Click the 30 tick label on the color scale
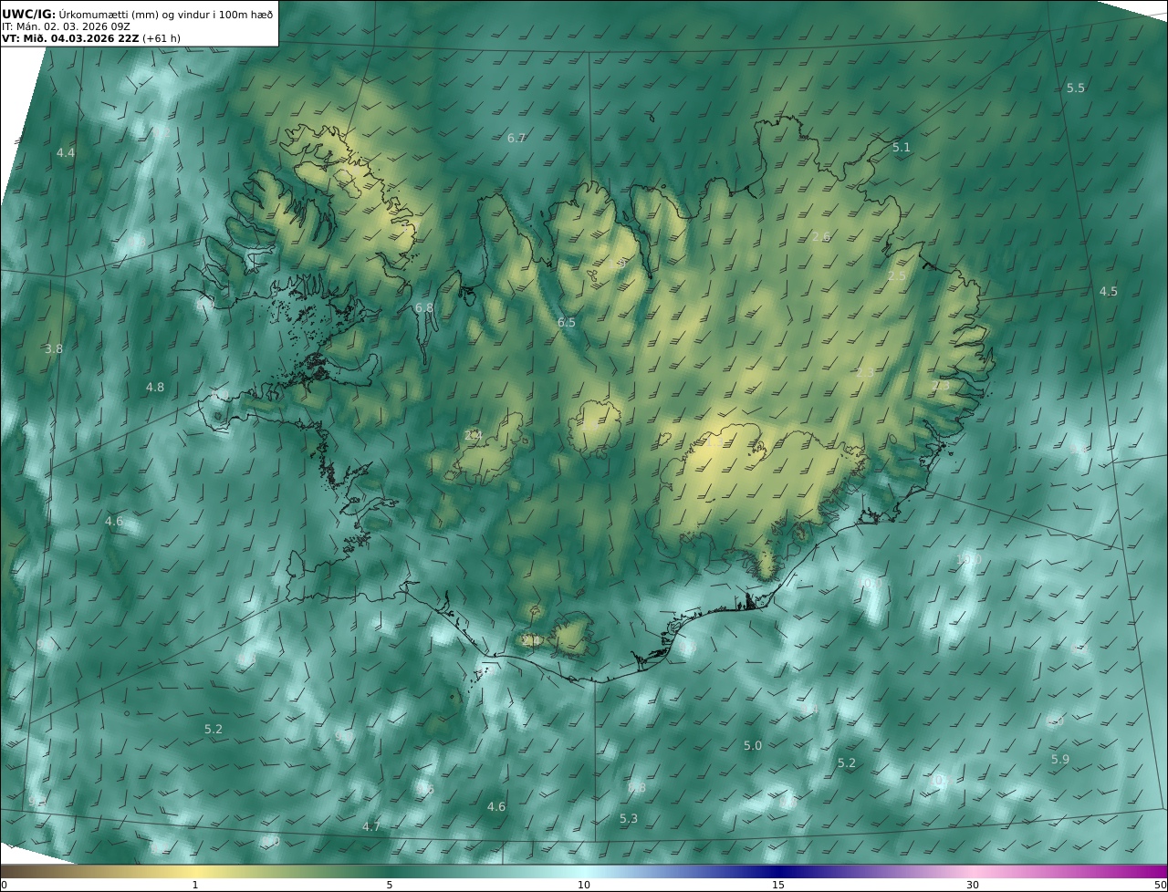This screenshot has height=892, width=1168. pyautogui.click(x=973, y=885)
